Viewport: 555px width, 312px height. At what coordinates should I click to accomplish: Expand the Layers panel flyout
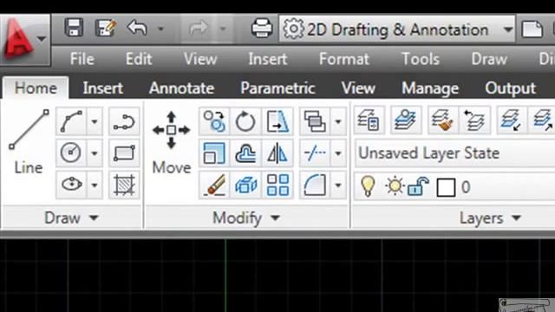(490, 218)
